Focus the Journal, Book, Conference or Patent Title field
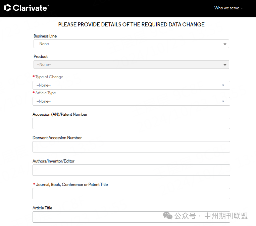 (131, 194)
